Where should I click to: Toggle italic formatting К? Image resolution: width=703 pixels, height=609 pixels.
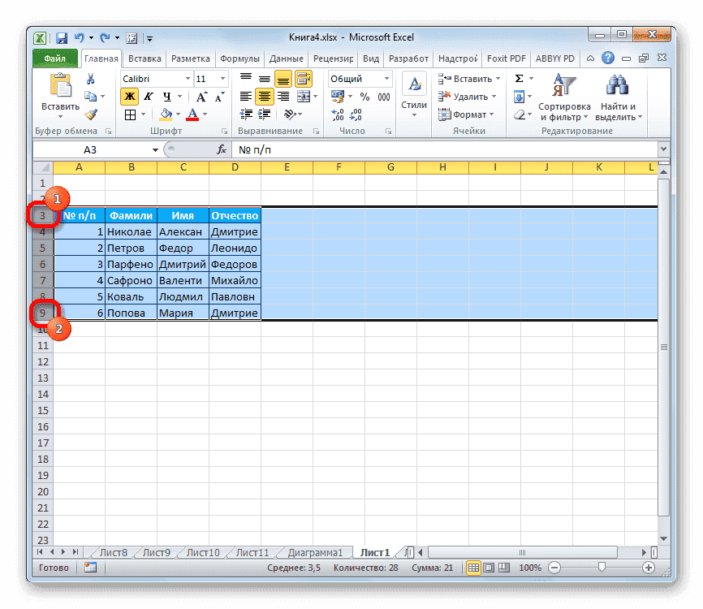147,96
